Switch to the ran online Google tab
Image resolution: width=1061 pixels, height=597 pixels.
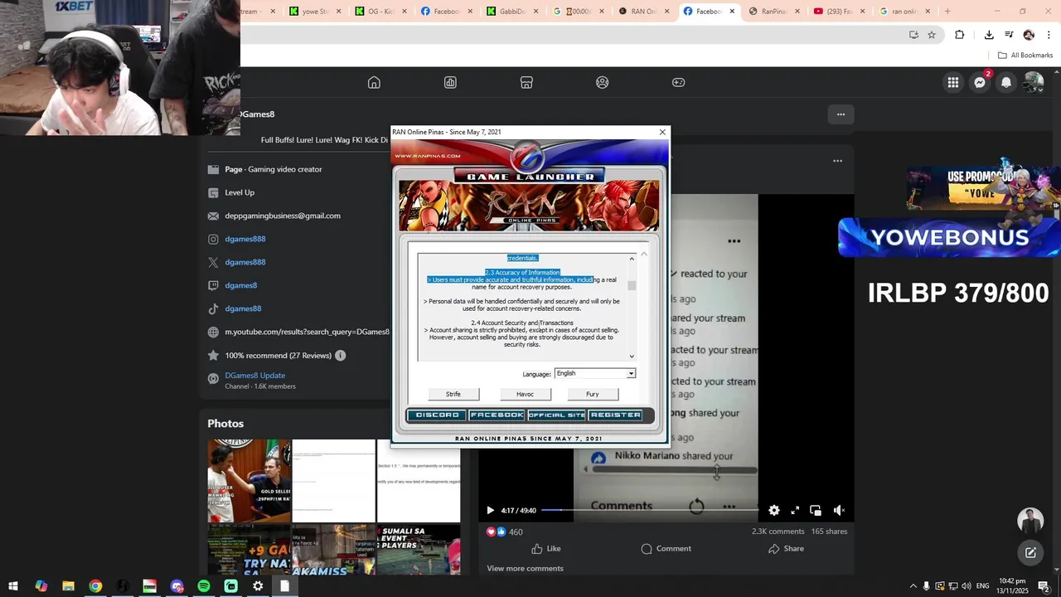[x=905, y=12]
